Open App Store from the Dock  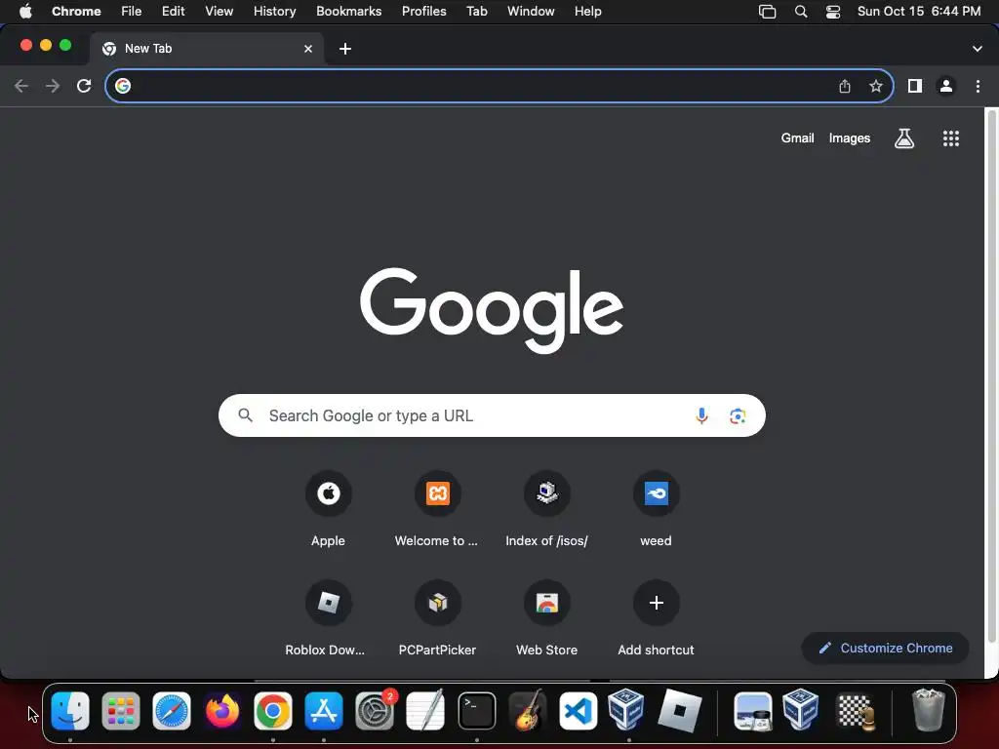(x=324, y=711)
